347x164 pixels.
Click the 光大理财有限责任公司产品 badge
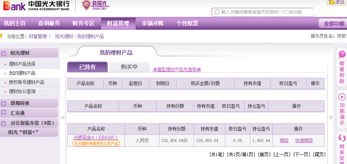point(96,144)
